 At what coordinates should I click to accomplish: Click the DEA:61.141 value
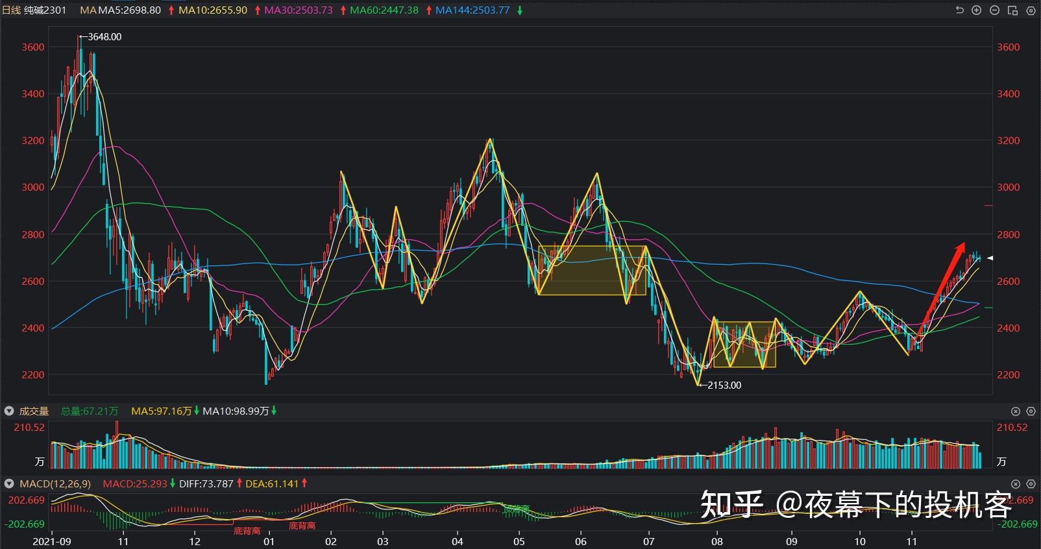(273, 483)
